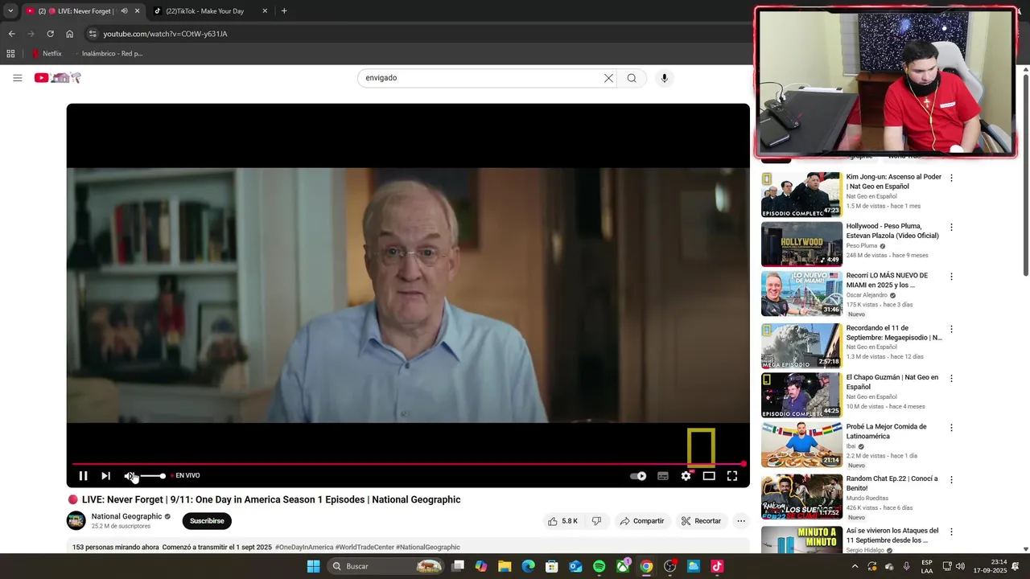Open options menu for the Kim Jong-un video
Screen dimensions: 1030x579
click(951, 178)
